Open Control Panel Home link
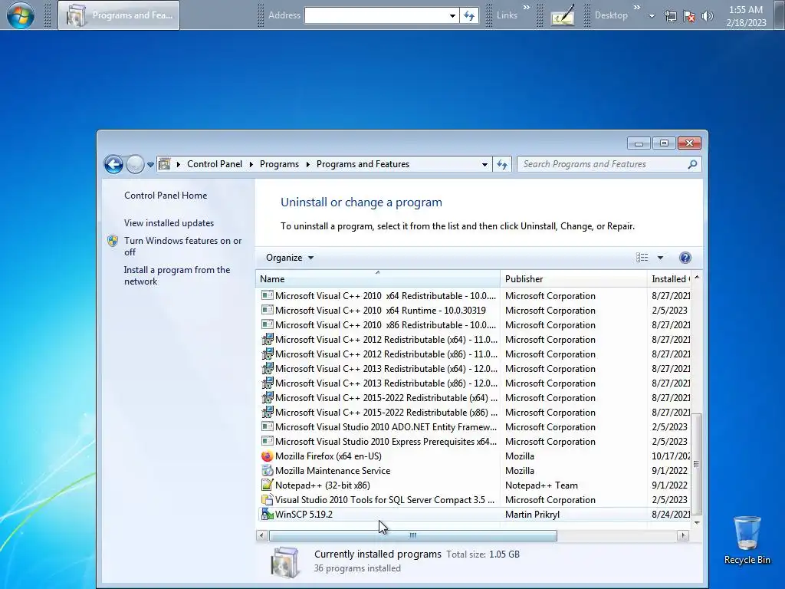The height and width of the screenshot is (589, 785). (x=166, y=196)
